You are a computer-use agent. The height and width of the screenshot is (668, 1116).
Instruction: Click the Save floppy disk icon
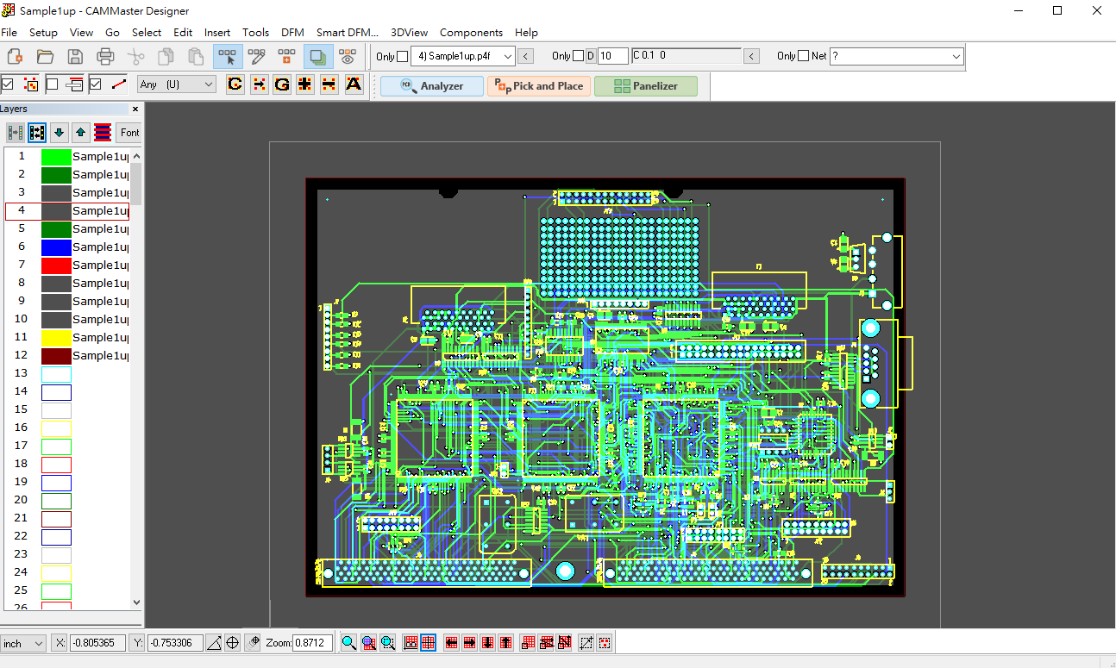pos(75,57)
